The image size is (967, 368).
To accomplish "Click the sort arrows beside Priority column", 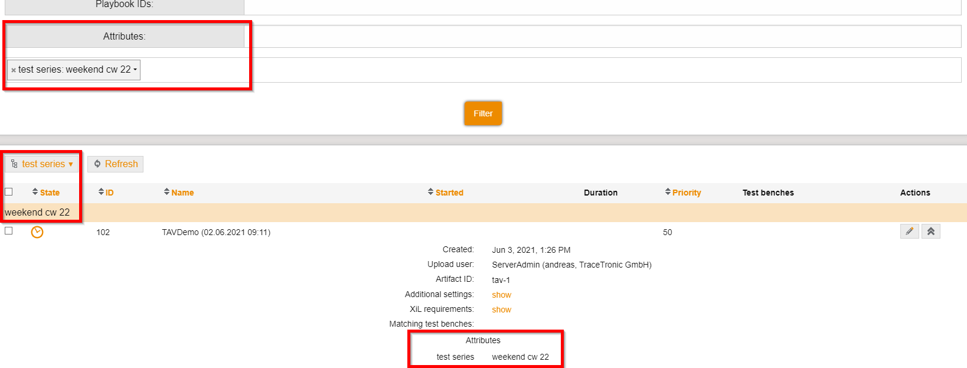I will point(668,192).
